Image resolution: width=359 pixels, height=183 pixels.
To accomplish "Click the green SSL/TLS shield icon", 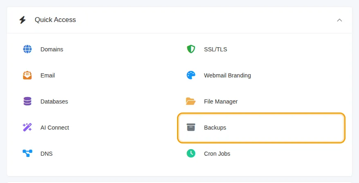I will [191, 49].
